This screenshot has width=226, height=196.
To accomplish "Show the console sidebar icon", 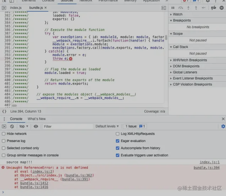I will click(x=4, y=126).
